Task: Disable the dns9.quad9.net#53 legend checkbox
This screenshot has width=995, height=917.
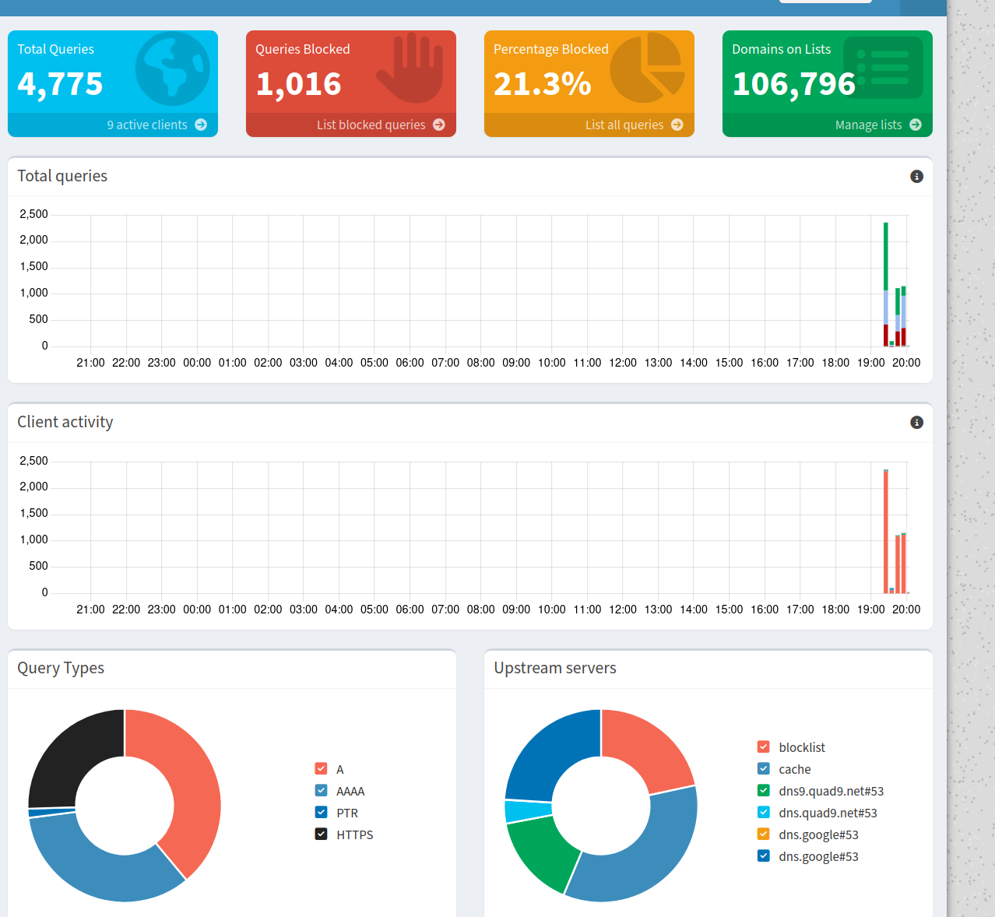Action: click(763, 791)
